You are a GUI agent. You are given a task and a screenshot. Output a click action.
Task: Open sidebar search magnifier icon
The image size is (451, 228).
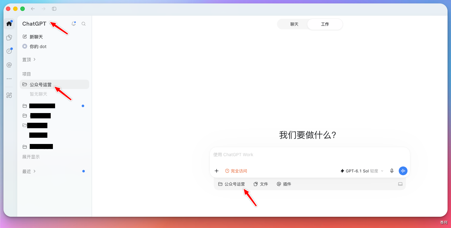pos(84,24)
